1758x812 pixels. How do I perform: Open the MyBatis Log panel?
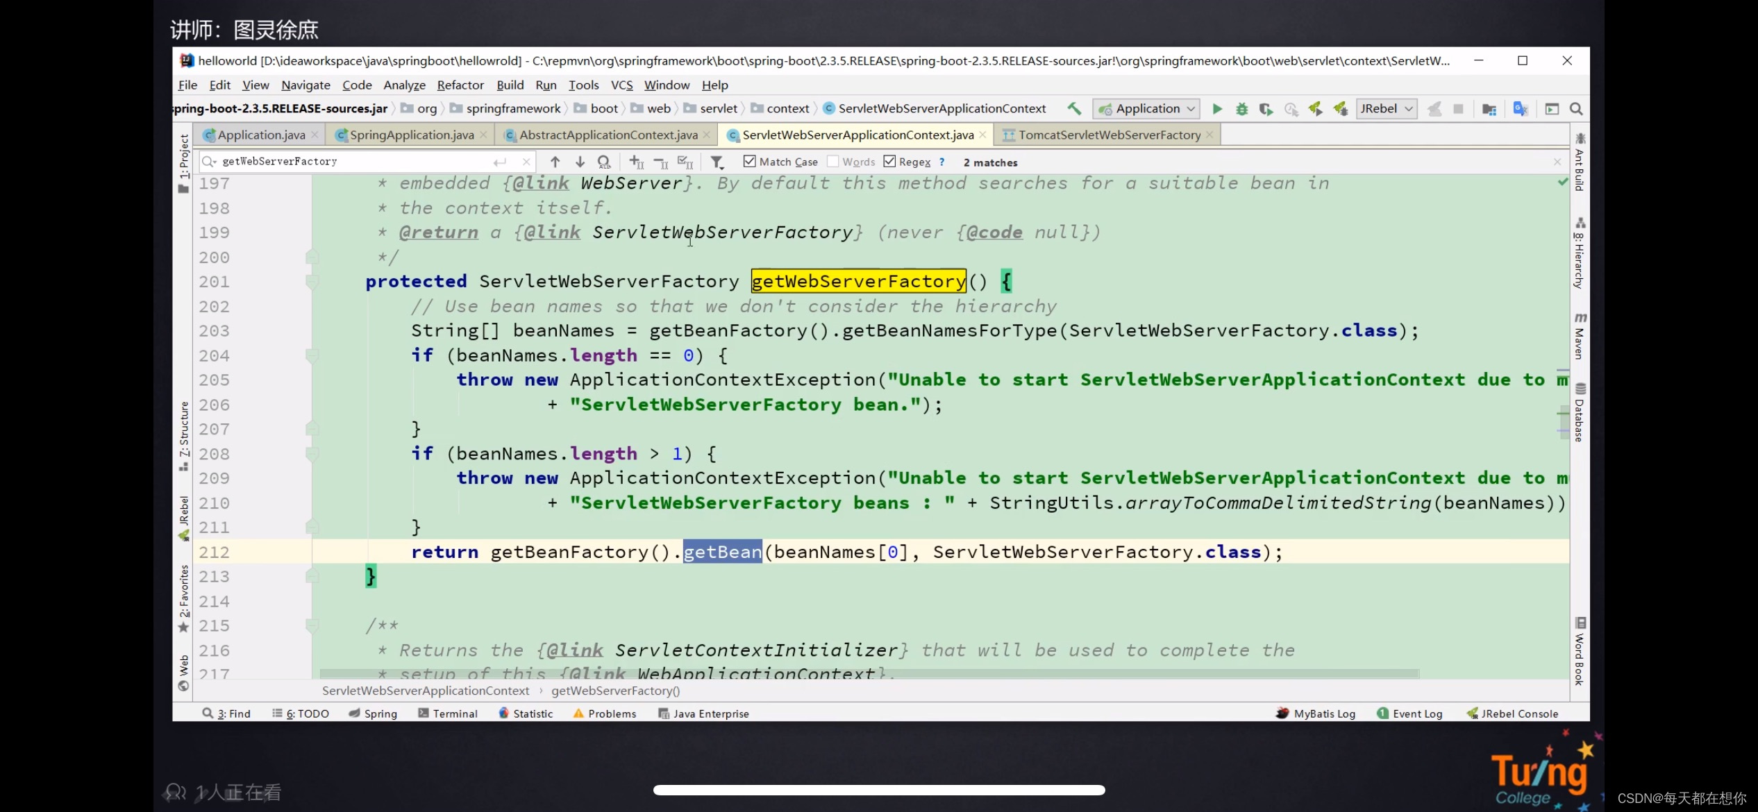[1316, 713]
